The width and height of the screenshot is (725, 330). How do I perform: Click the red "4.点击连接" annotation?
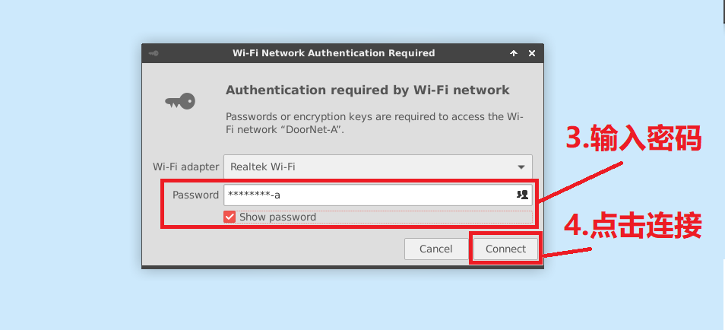click(633, 226)
